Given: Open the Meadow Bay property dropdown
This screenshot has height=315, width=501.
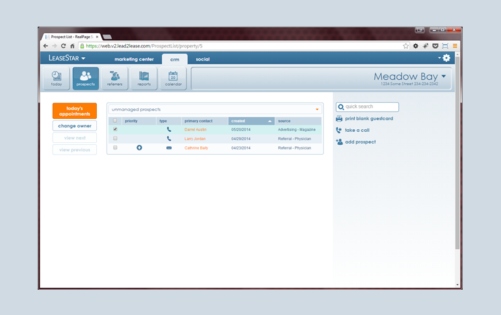Looking at the screenshot, I should (x=443, y=77).
